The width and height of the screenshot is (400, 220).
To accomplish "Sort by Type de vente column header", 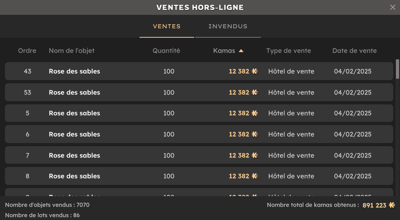I will tap(288, 51).
